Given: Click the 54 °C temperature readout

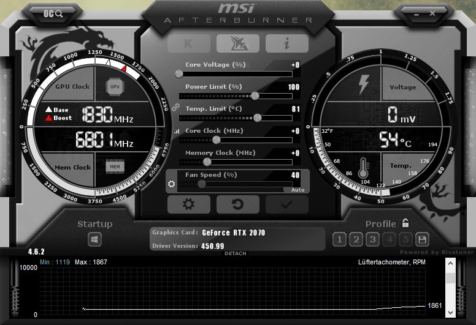Looking at the screenshot, I should (395, 140).
